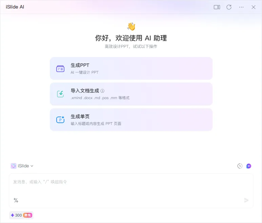Image resolution: width=262 pixels, height=223 pixels.
Task: Click the waving hand emoji
Action: pyautogui.click(x=131, y=26)
